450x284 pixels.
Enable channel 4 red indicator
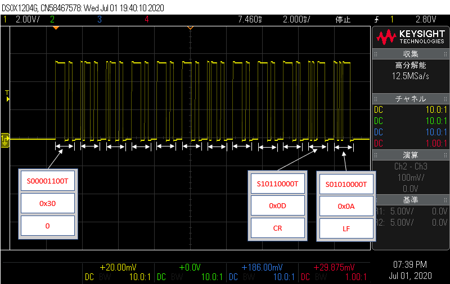point(146,19)
